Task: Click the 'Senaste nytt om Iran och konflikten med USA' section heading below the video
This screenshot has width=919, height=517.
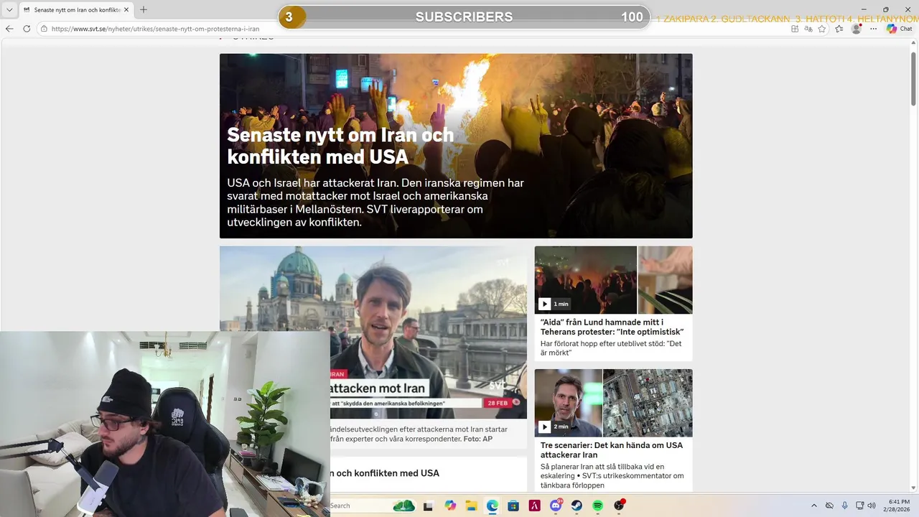Action: (x=385, y=473)
